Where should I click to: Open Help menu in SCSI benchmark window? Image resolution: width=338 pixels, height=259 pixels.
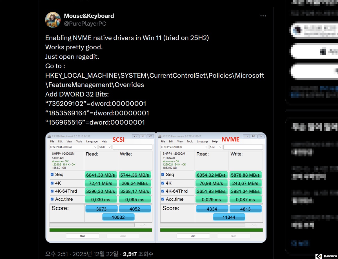(x=104, y=141)
